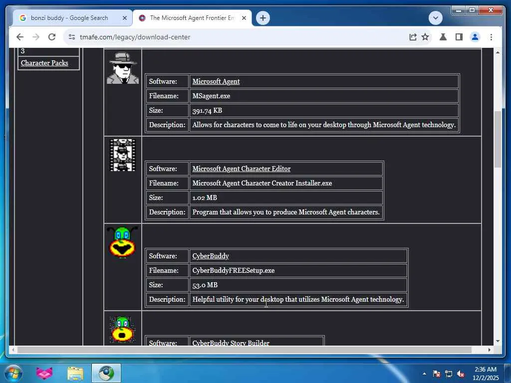Viewport: 511px width, 383px height.
Task: Click the CyberBuddy green alien image
Action: [122, 242]
